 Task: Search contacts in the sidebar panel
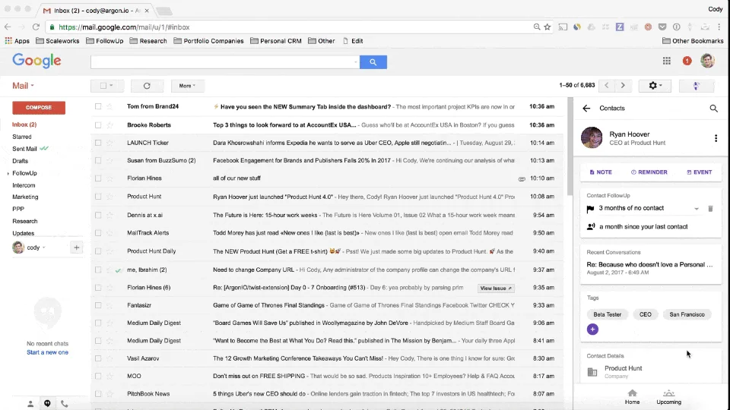[713, 109]
